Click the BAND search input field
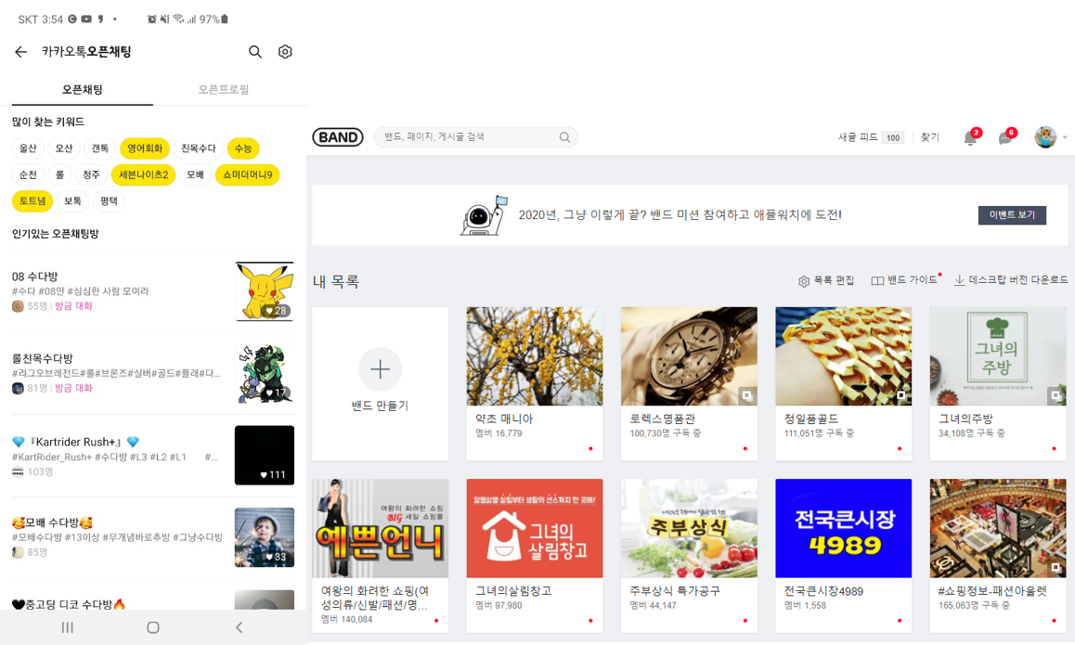 pyautogui.click(x=473, y=136)
